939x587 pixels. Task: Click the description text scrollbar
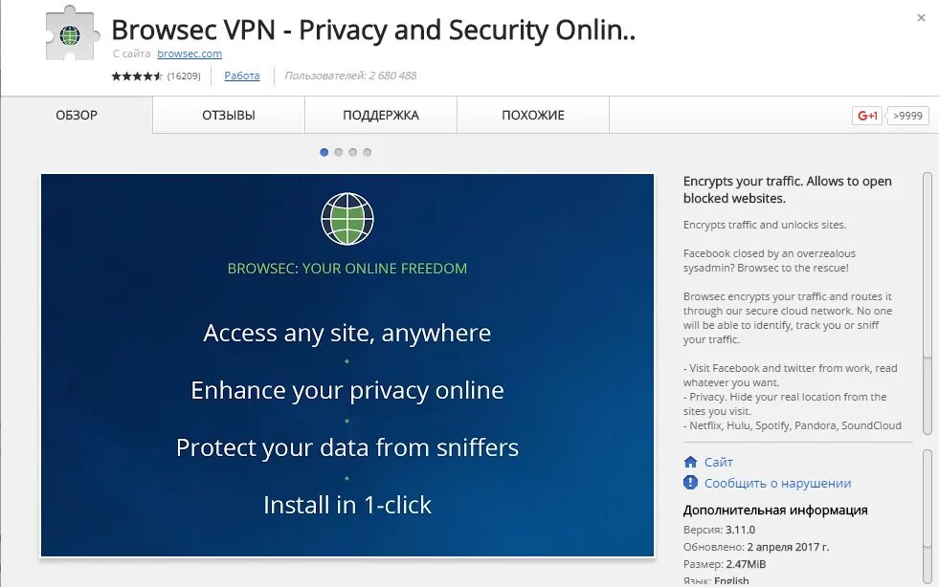tap(928, 304)
